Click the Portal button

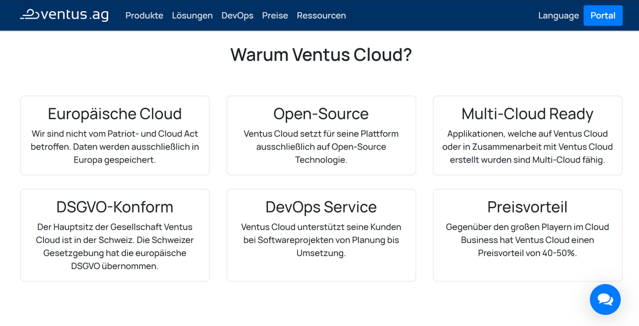coord(603,15)
